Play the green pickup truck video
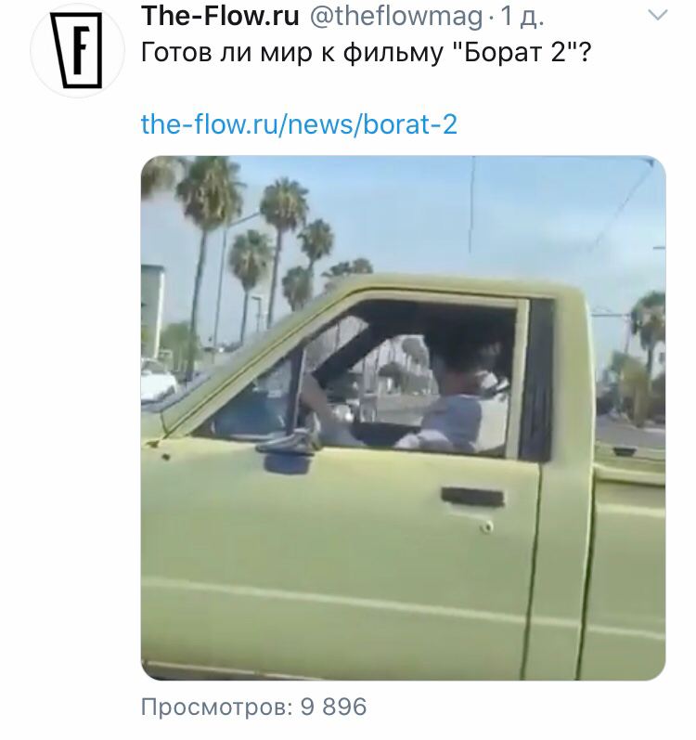 (x=403, y=418)
